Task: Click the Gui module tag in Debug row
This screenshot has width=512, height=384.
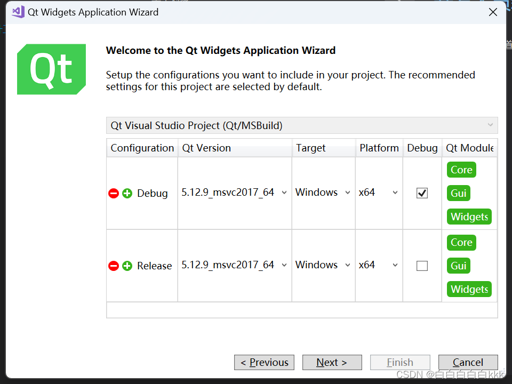Action: point(459,193)
